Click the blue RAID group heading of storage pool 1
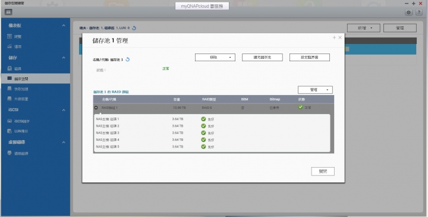428x217 pixels. point(111,92)
